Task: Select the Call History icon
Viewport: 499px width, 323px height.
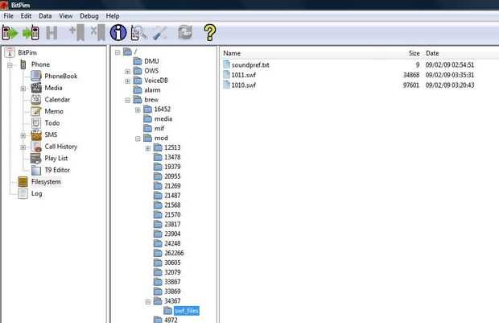Action: [x=36, y=147]
